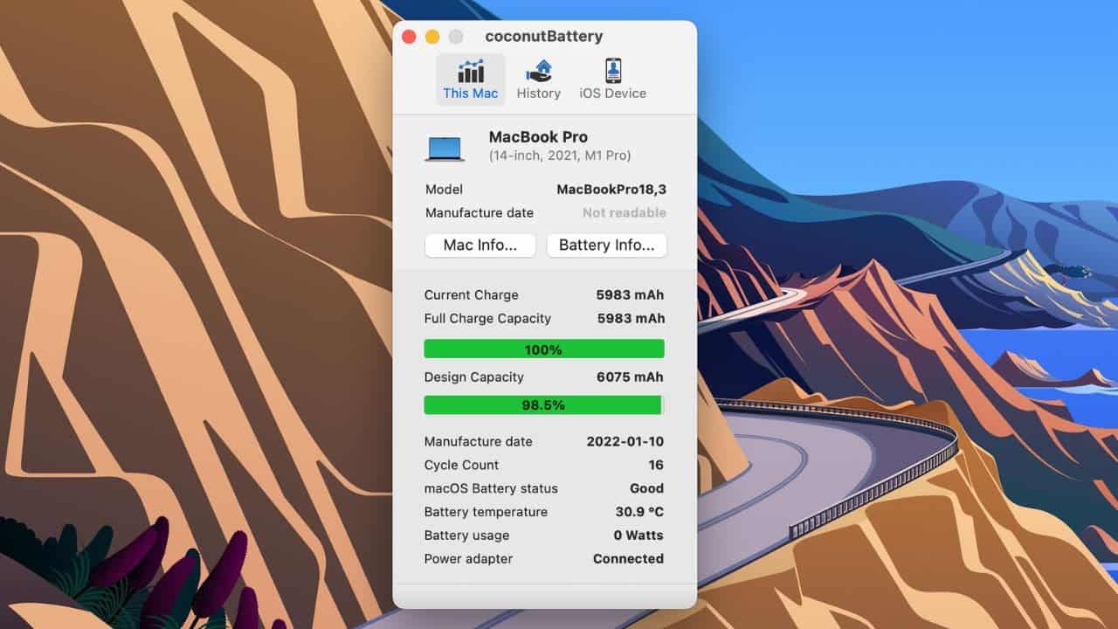Click the coconutBattery window title
Screen dimensions: 1118x629
coord(544,37)
